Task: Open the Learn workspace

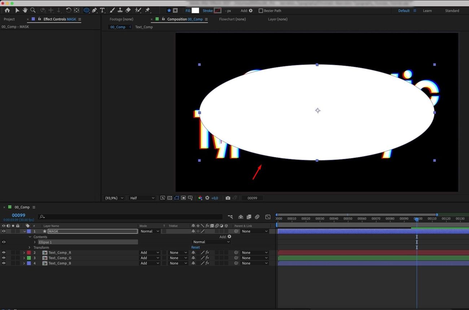Action: pos(427,10)
